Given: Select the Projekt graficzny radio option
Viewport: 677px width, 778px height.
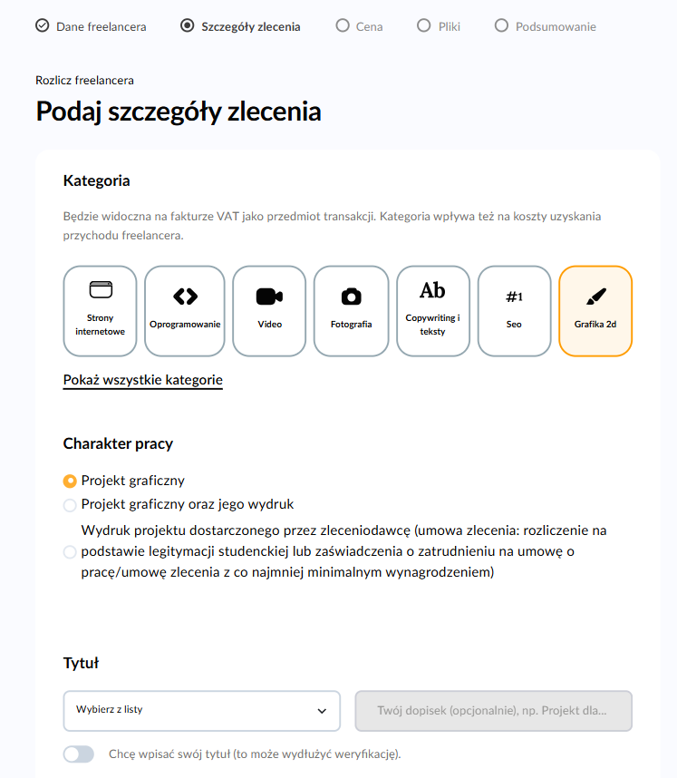Looking at the screenshot, I should point(70,481).
